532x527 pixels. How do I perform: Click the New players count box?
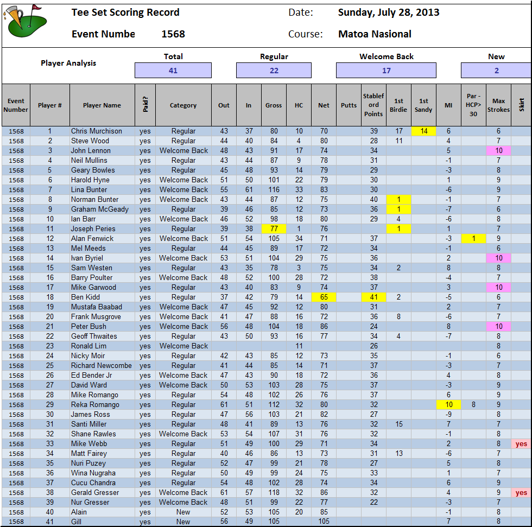click(x=496, y=71)
